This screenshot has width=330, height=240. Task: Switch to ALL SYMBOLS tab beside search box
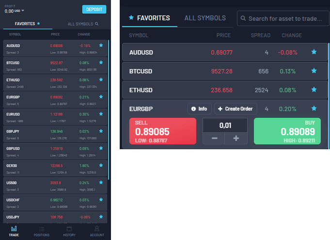pos(205,18)
